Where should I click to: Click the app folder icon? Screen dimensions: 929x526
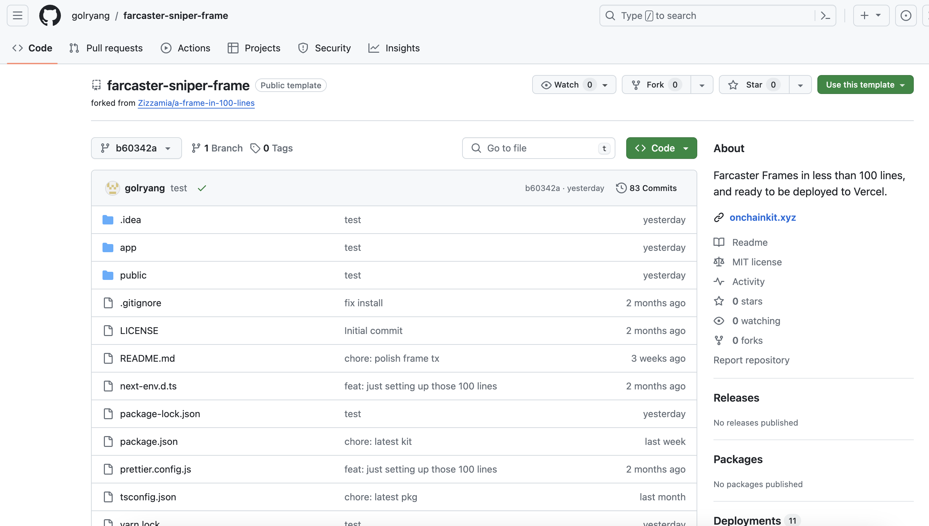click(108, 247)
